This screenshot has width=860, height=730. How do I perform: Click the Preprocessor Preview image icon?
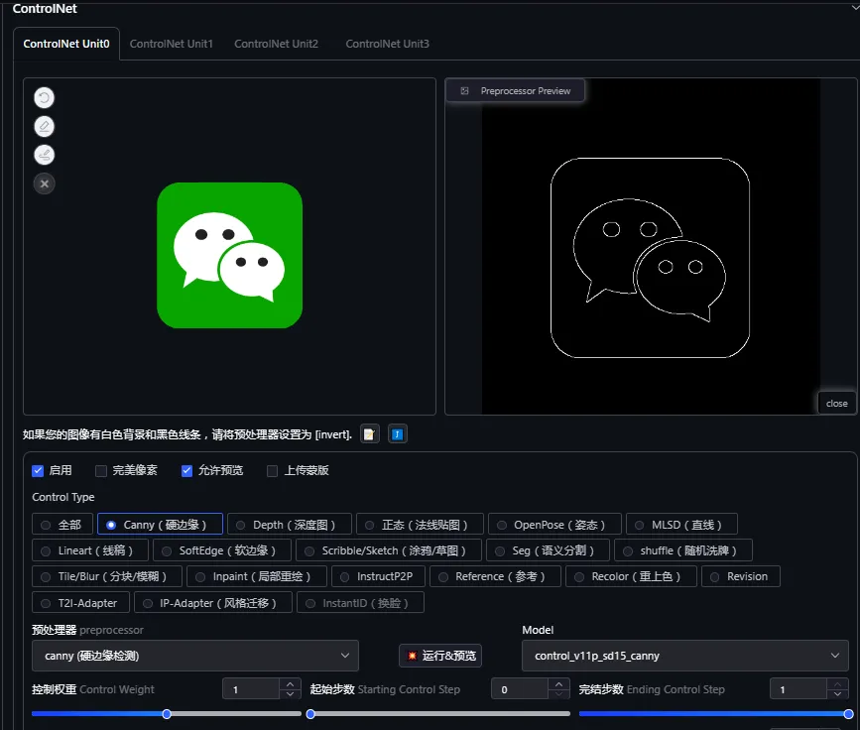click(x=464, y=91)
